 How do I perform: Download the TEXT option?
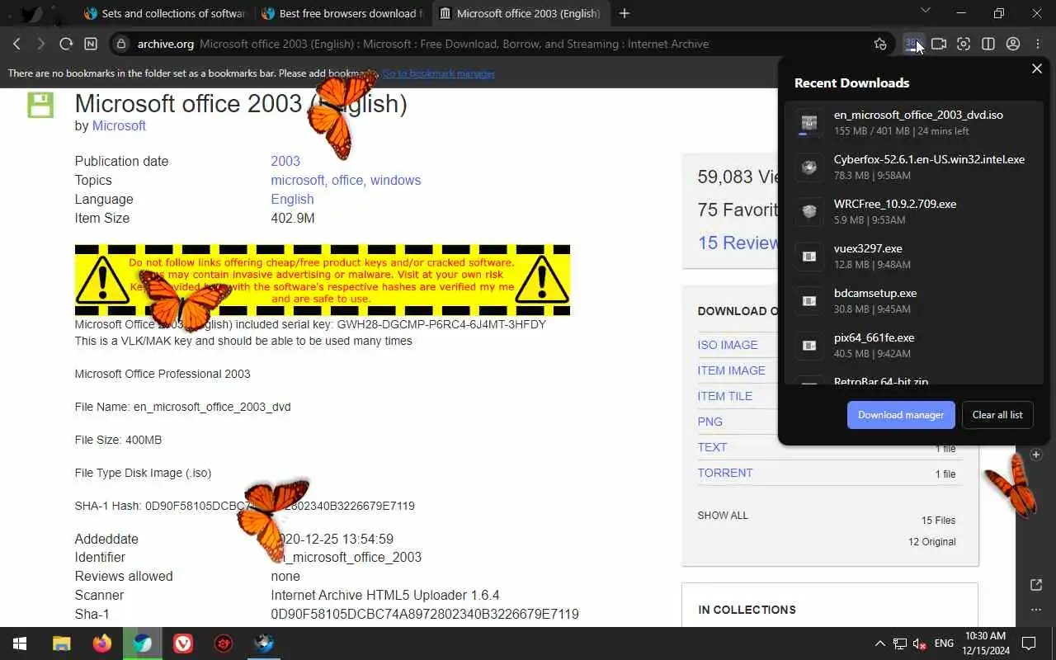click(x=713, y=447)
